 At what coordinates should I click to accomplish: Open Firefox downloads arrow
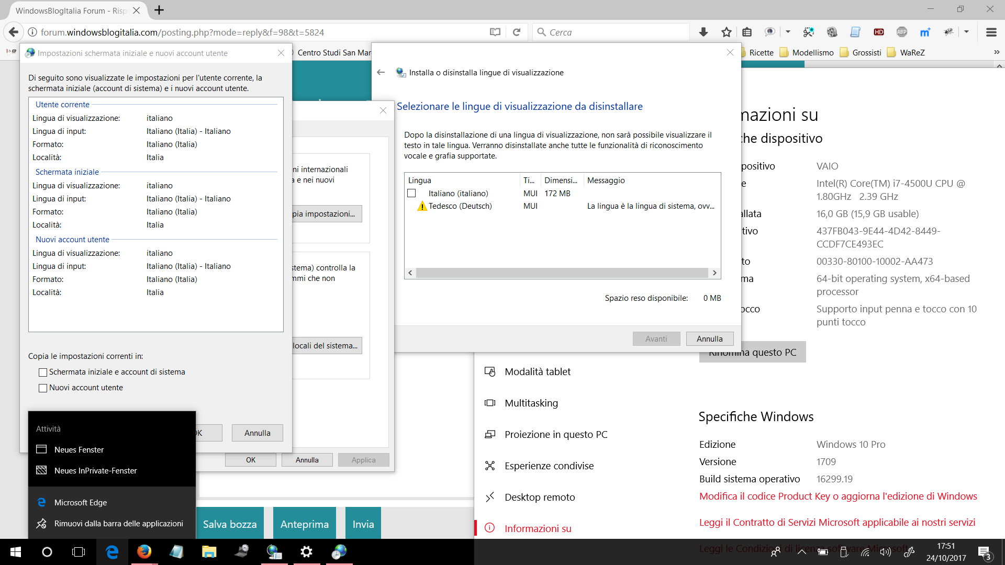[703, 32]
